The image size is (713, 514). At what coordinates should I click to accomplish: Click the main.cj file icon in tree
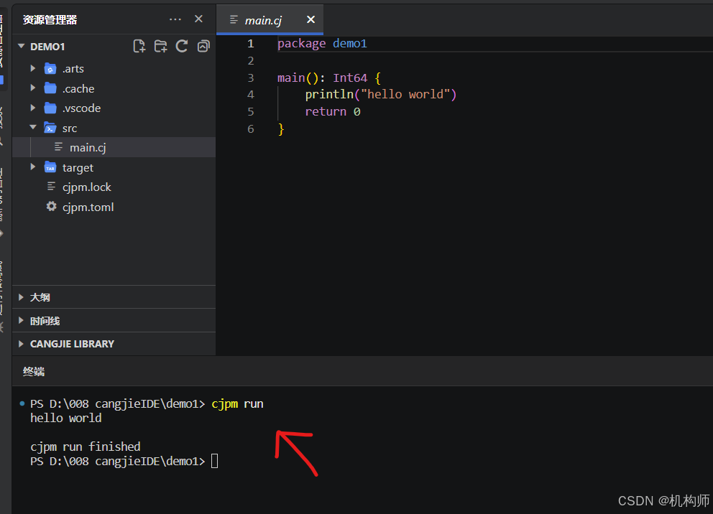(x=59, y=147)
